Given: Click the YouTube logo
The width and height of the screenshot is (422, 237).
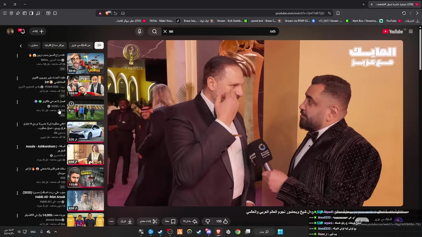Looking at the screenshot, I should (393, 31).
